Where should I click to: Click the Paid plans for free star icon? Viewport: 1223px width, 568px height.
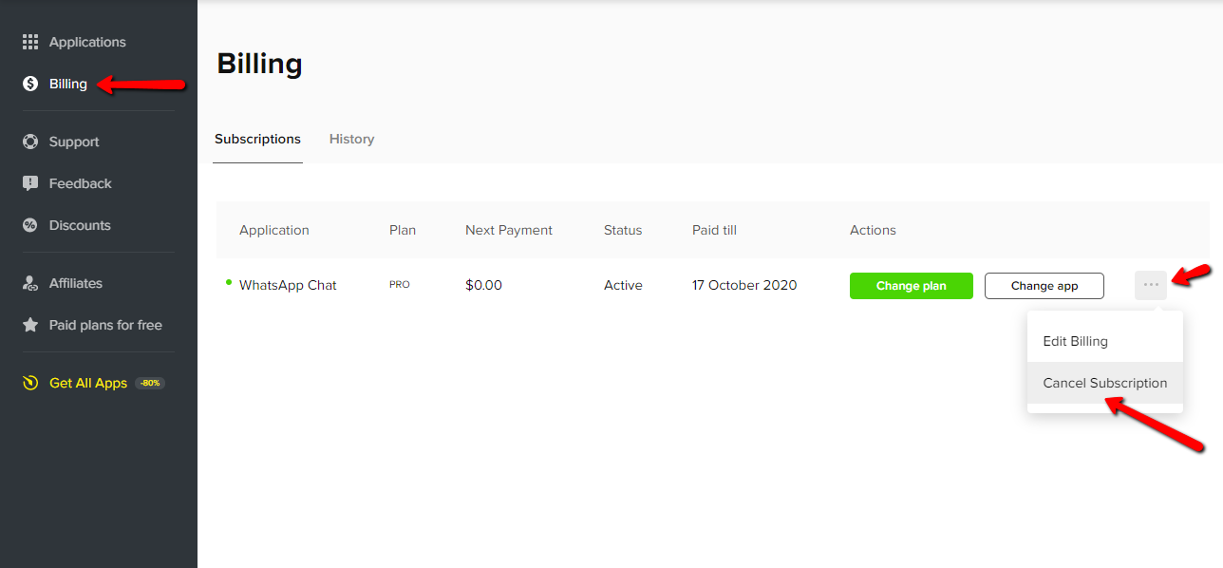[30, 325]
